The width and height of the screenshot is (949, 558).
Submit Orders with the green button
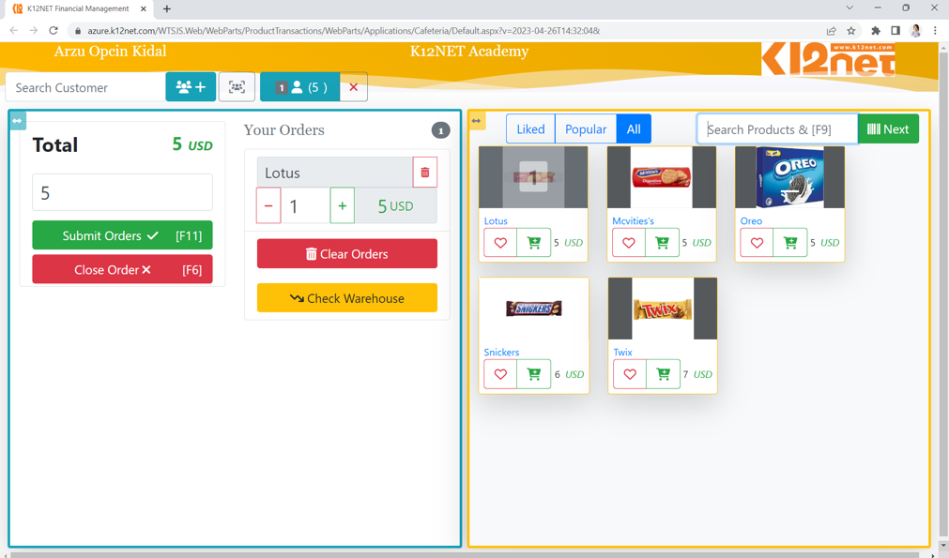pyautogui.click(x=122, y=235)
